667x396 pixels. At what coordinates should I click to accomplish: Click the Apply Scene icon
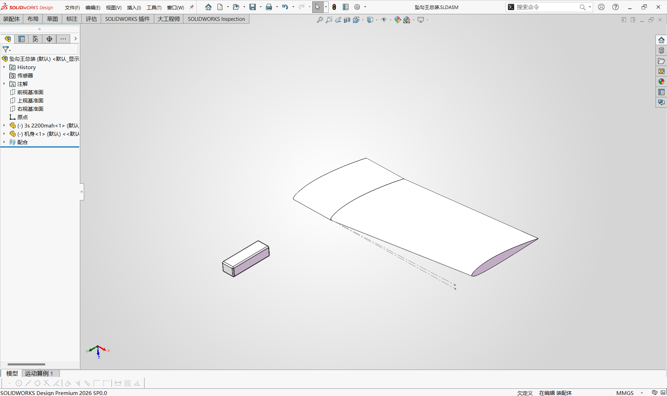pyautogui.click(x=407, y=20)
